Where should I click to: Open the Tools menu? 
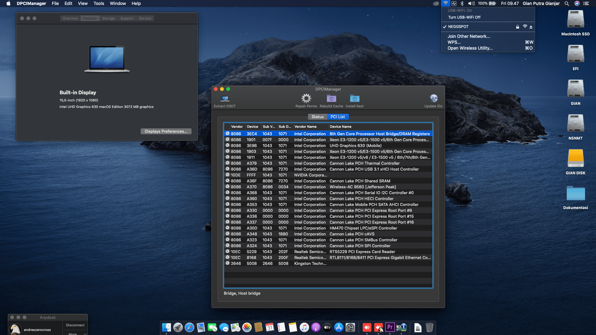point(98,3)
